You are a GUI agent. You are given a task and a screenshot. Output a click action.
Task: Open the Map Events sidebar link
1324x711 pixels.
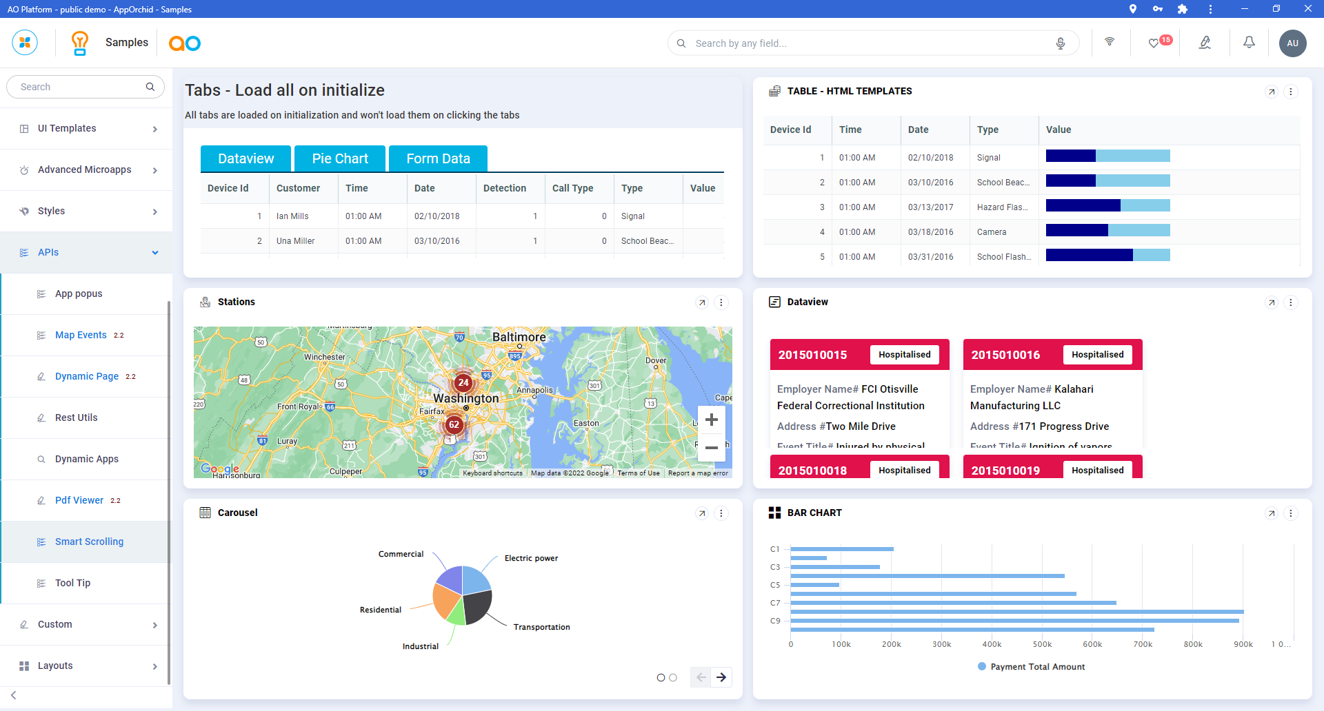81,336
